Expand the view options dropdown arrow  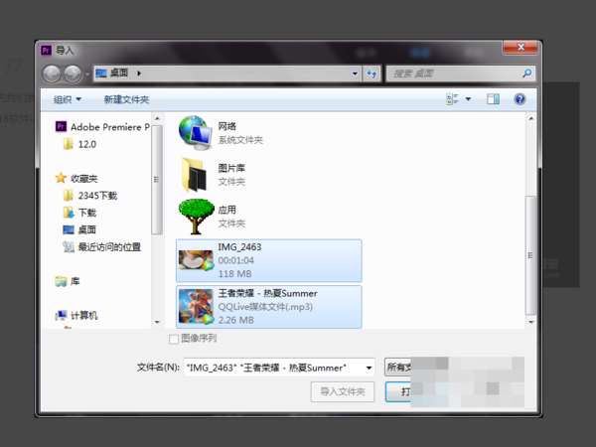[468, 99]
